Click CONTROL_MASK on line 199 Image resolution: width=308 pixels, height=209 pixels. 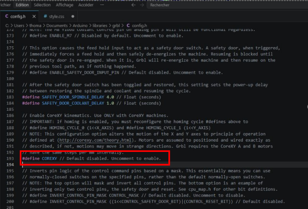[124, 195]
